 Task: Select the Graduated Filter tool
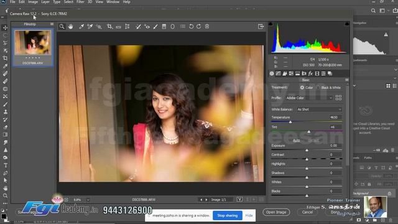click(164, 26)
